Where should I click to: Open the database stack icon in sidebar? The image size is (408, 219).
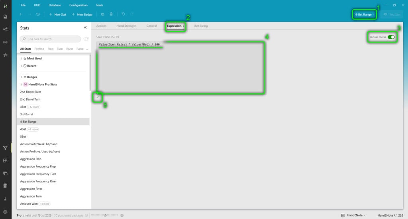(x=5, y=185)
